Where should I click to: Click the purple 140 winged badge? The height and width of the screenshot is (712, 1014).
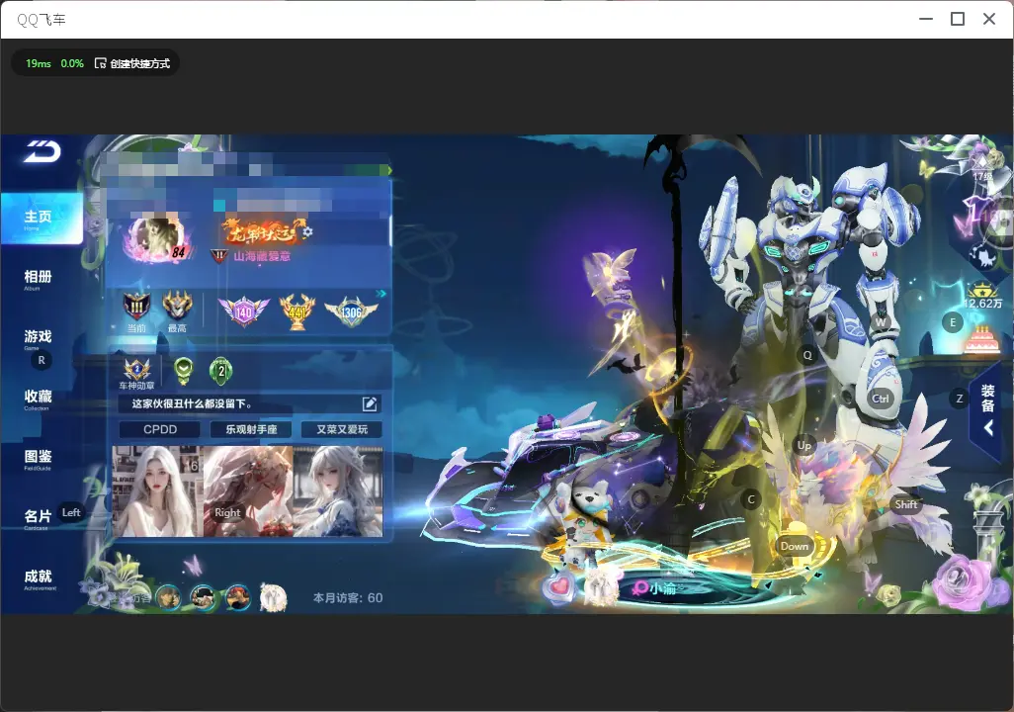(x=243, y=311)
